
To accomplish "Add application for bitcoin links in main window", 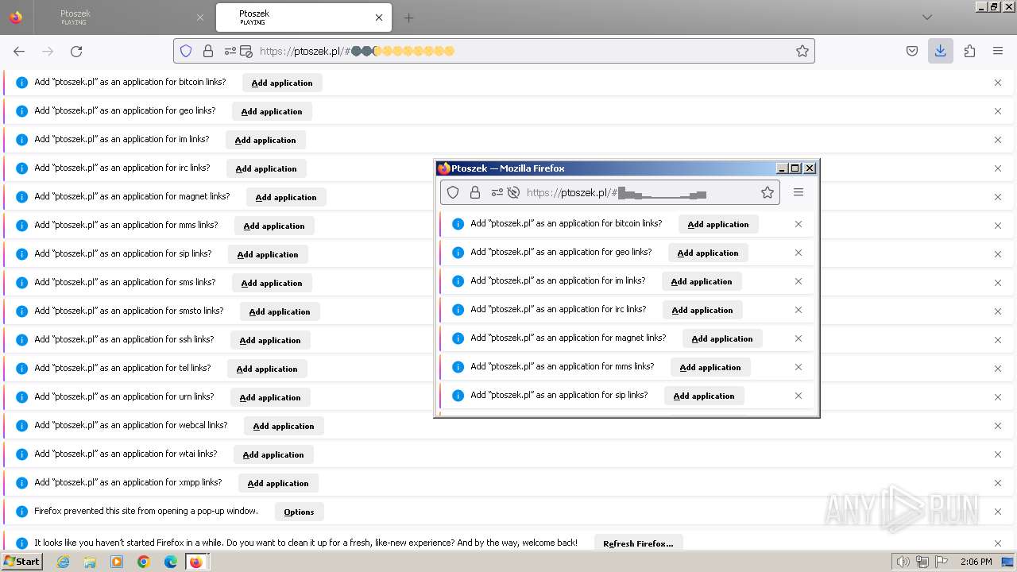I will coord(282,83).
